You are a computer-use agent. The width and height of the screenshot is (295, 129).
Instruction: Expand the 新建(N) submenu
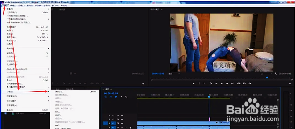(x=26, y=9)
